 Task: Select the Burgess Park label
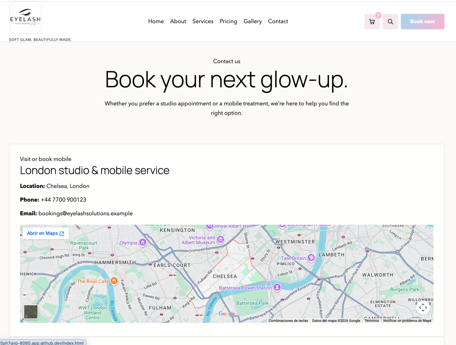[x=405, y=290]
